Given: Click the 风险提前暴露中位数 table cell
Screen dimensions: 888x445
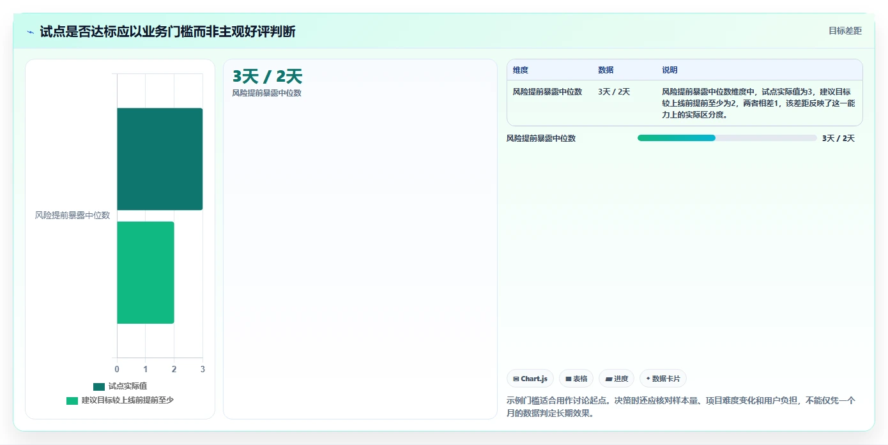Looking at the screenshot, I should coord(547,92).
